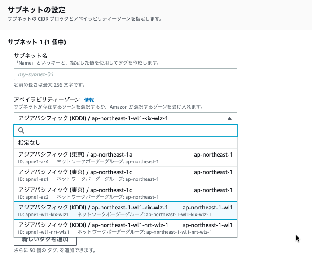The width and height of the screenshot is (312, 257).
Task: Open the アベイラビリティーゾーン selection box
Action: (x=126, y=118)
